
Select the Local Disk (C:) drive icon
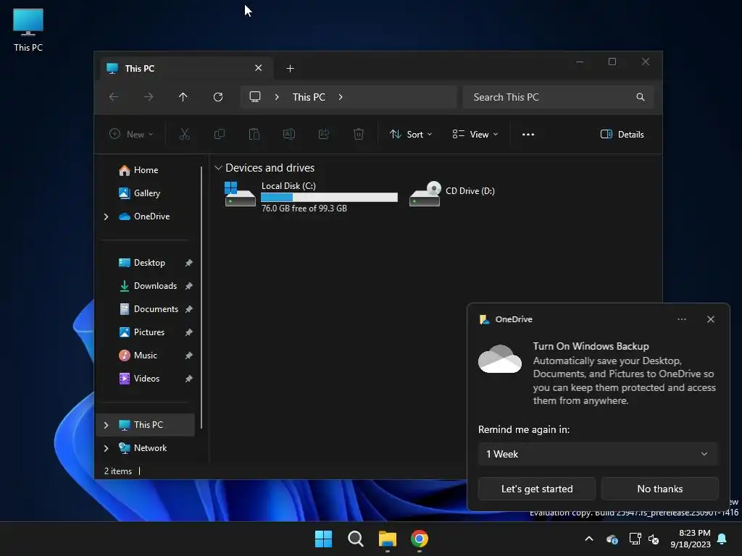click(x=239, y=194)
